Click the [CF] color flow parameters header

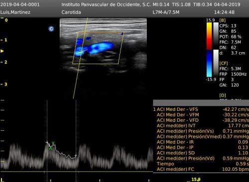click(x=224, y=63)
